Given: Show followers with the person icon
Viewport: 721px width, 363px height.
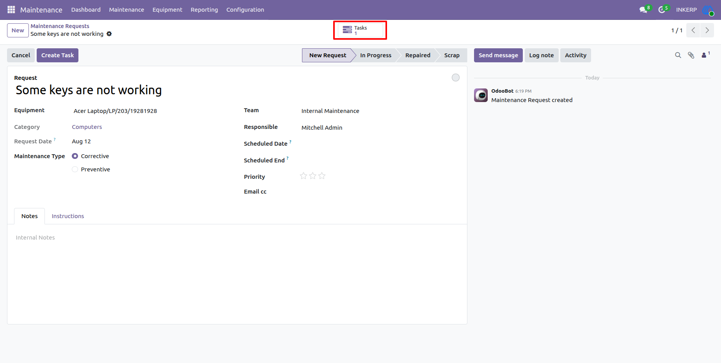Looking at the screenshot, I should 705,55.
